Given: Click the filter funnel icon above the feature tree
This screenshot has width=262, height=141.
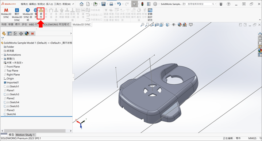Looking at the screenshot, I should point(3,38).
